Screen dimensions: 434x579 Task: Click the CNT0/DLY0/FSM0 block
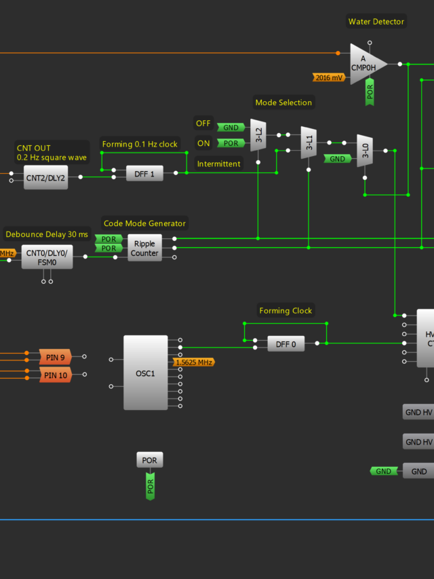click(47, 257)
